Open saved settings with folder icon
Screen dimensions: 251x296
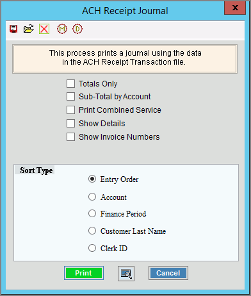[29, 29]
